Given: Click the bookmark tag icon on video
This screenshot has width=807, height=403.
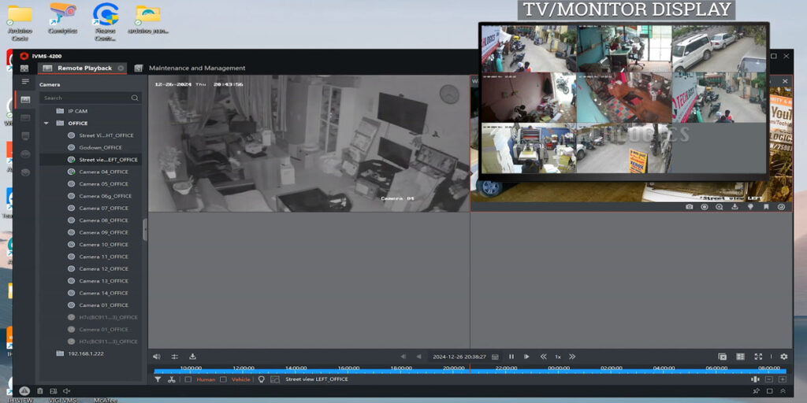Looking at the screenshot, I should pos(766,207).
